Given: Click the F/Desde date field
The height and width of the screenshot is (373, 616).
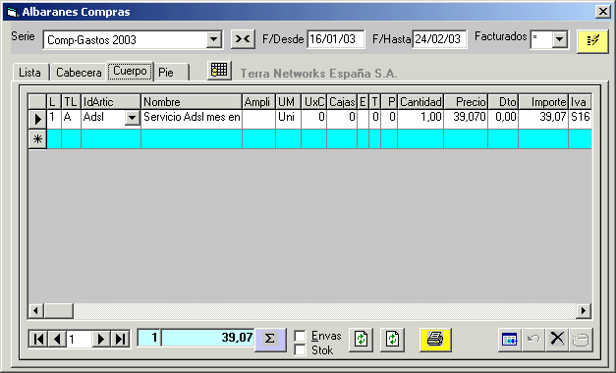Looking at the screenshot, I should [335, 39].
